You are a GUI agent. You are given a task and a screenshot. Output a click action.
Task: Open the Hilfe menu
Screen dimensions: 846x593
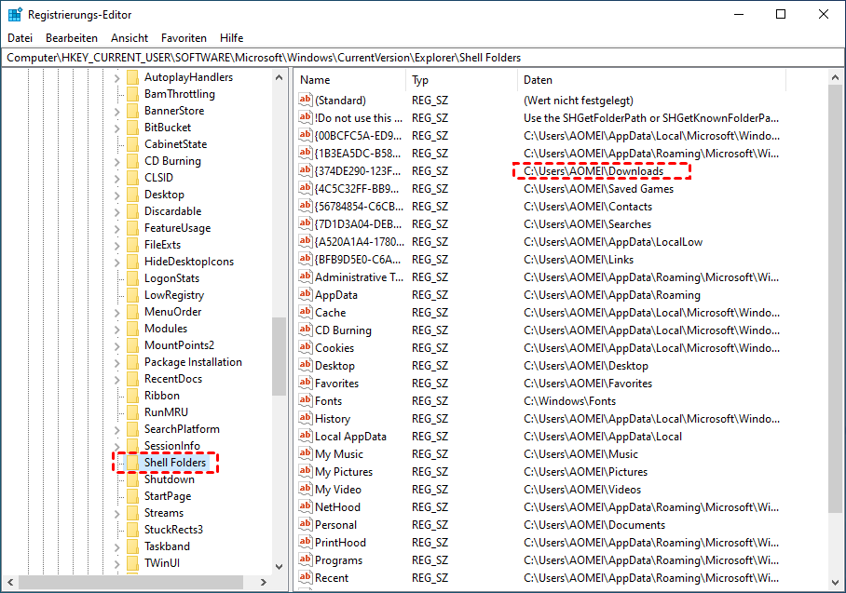coord(231,38)
